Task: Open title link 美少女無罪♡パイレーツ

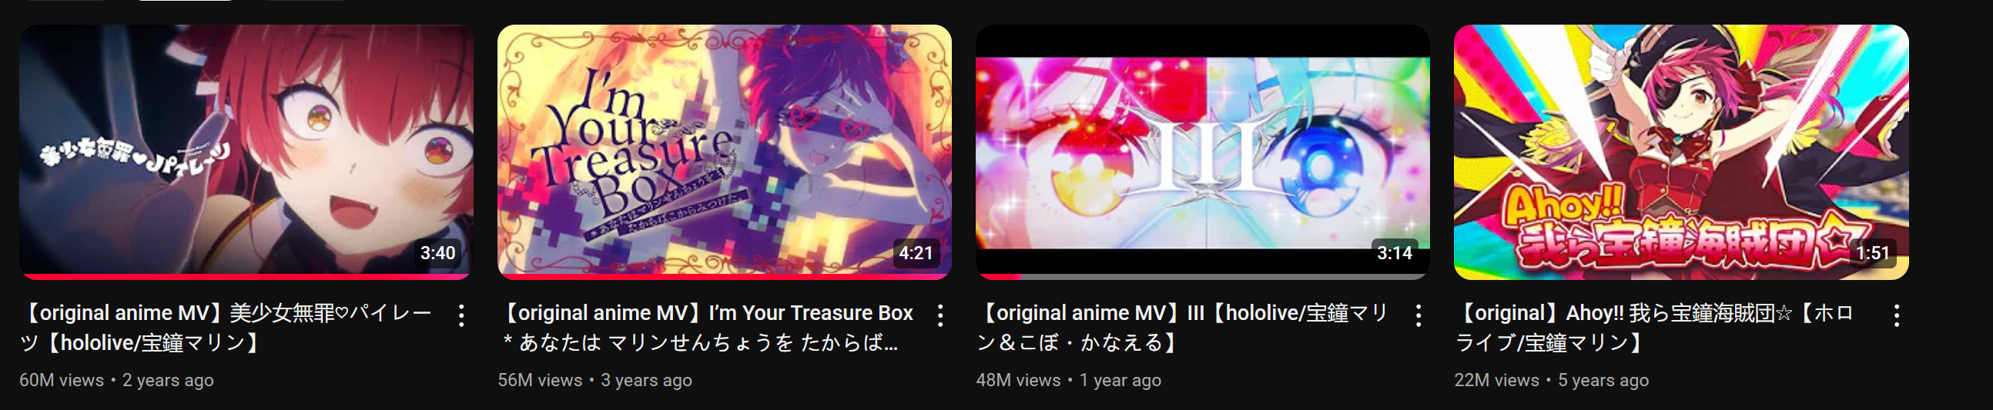Action: (226, 328)
